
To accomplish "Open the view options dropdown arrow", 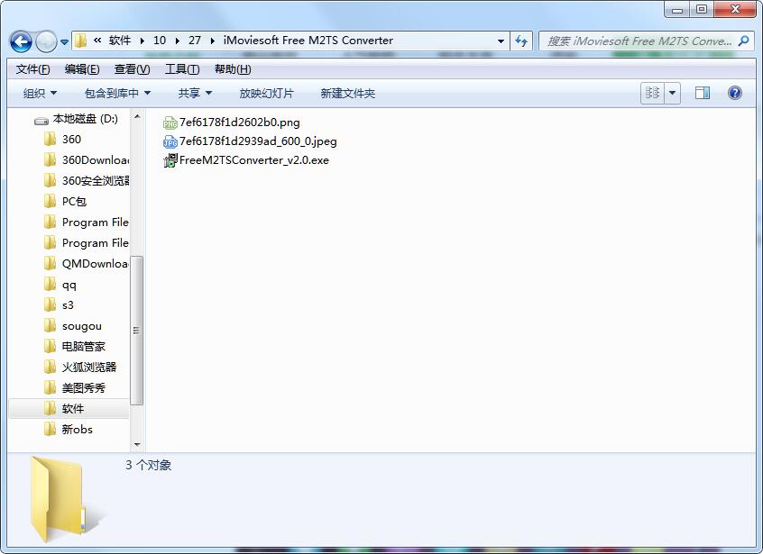I will coord(672,92).
